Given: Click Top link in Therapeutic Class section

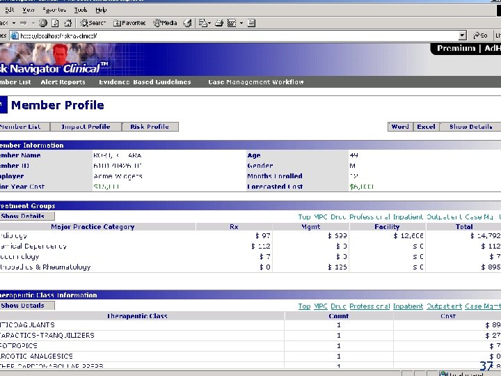Looking at the screenshot, I should pos(304,306).
